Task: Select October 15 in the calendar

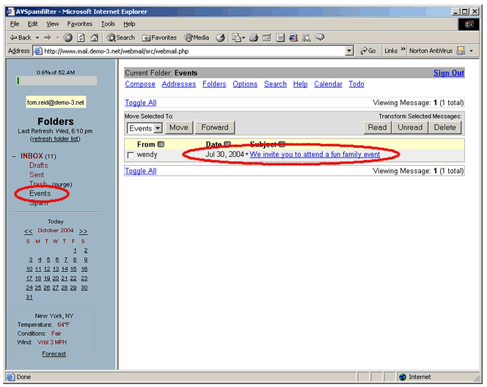Action: (x=76, y=269)
